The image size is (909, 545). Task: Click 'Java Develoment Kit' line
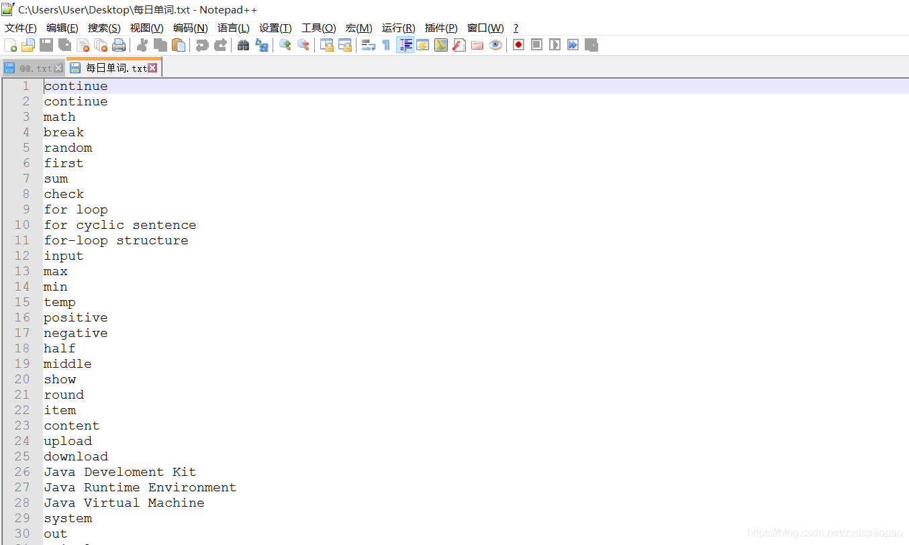tap(120, 472)
